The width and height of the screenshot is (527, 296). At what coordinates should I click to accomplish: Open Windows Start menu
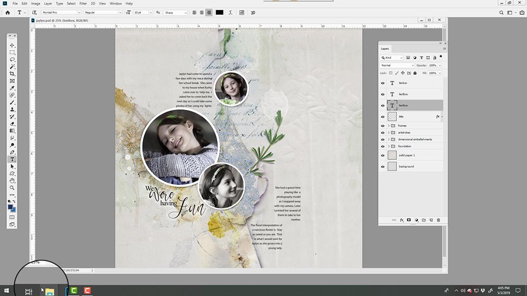[6, 291]
